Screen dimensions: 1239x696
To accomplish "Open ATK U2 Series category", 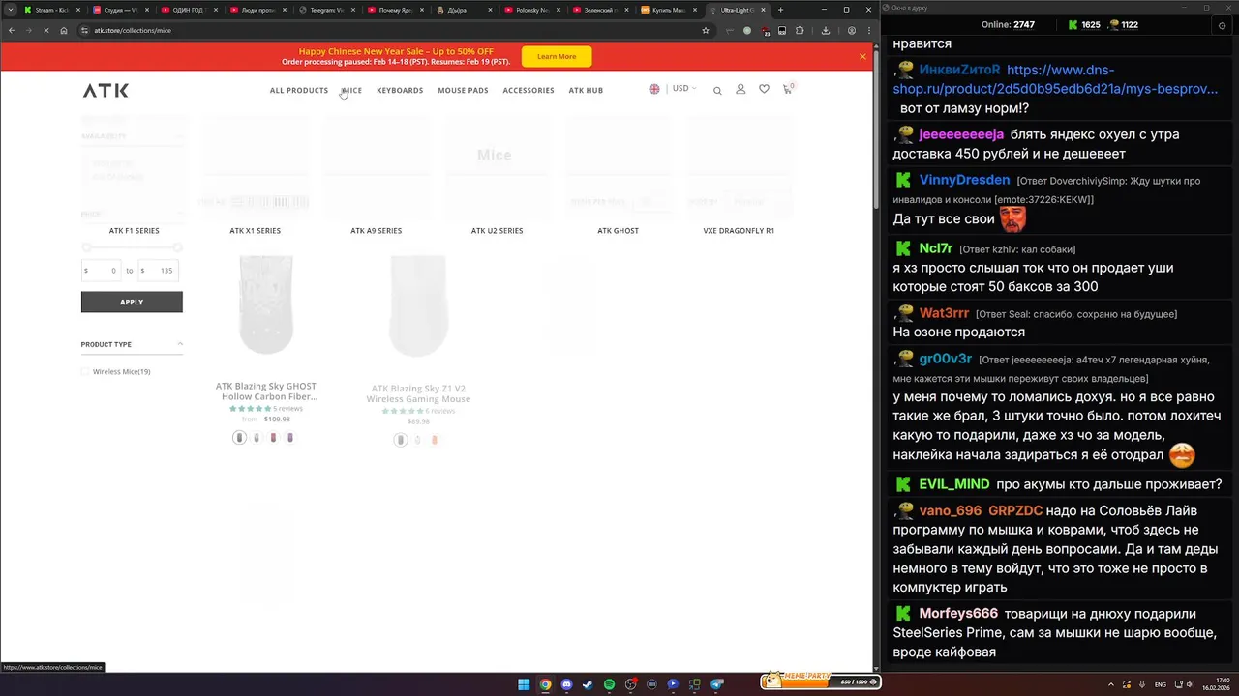I will click(497, 230).
